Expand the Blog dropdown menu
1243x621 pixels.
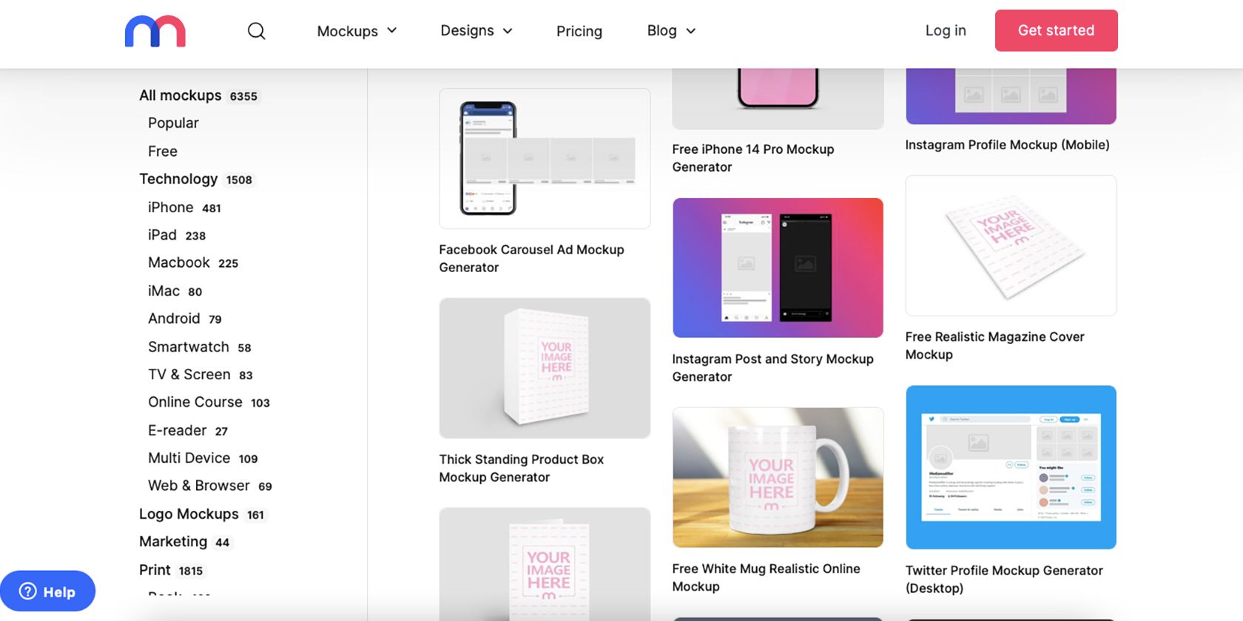tap(671, 31)
